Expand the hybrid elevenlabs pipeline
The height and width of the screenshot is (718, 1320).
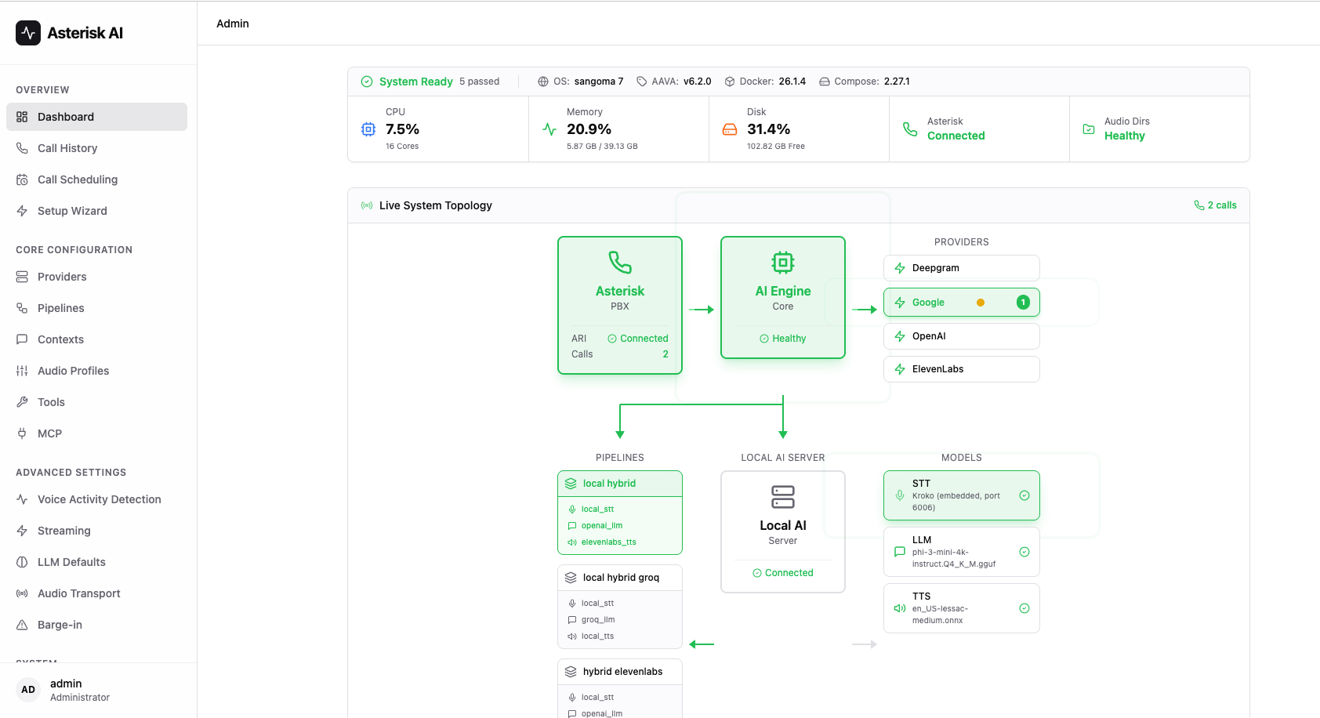click(x=619, y=672)
